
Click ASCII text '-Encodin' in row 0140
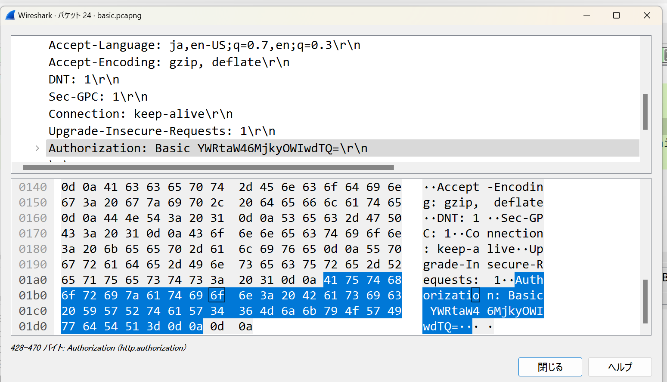tap(515, 187)
